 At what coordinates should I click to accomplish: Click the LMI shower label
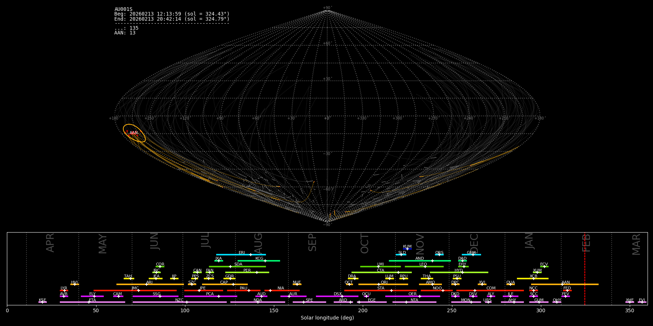pos(381,264)
